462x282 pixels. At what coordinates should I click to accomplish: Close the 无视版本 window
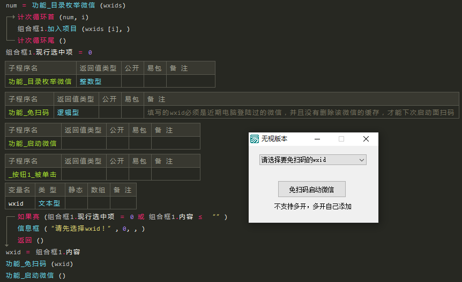pos(366,139)
